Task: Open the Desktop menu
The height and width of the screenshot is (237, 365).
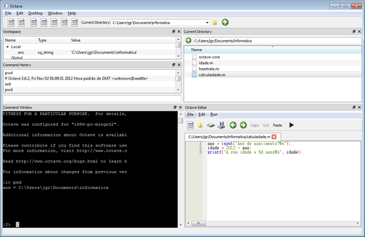Action: (x=36, y=13)
